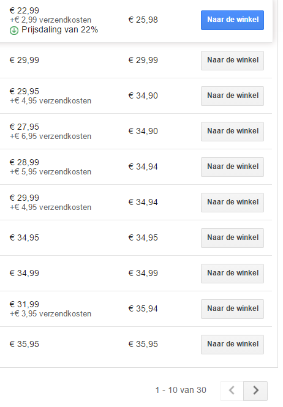Open the shop for €25,98 total
This screenshot has width=283, height=407.
232,20
